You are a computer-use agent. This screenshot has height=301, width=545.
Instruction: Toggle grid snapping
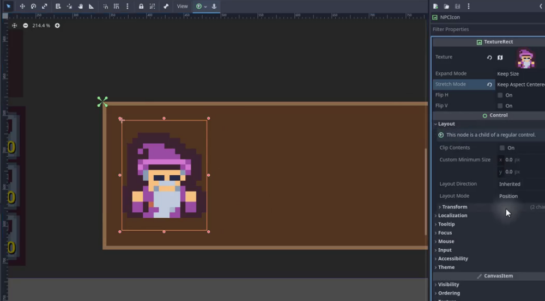point(117,6)
